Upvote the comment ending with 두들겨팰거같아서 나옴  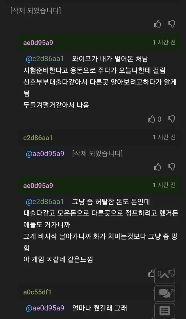[x=152, y=119]
